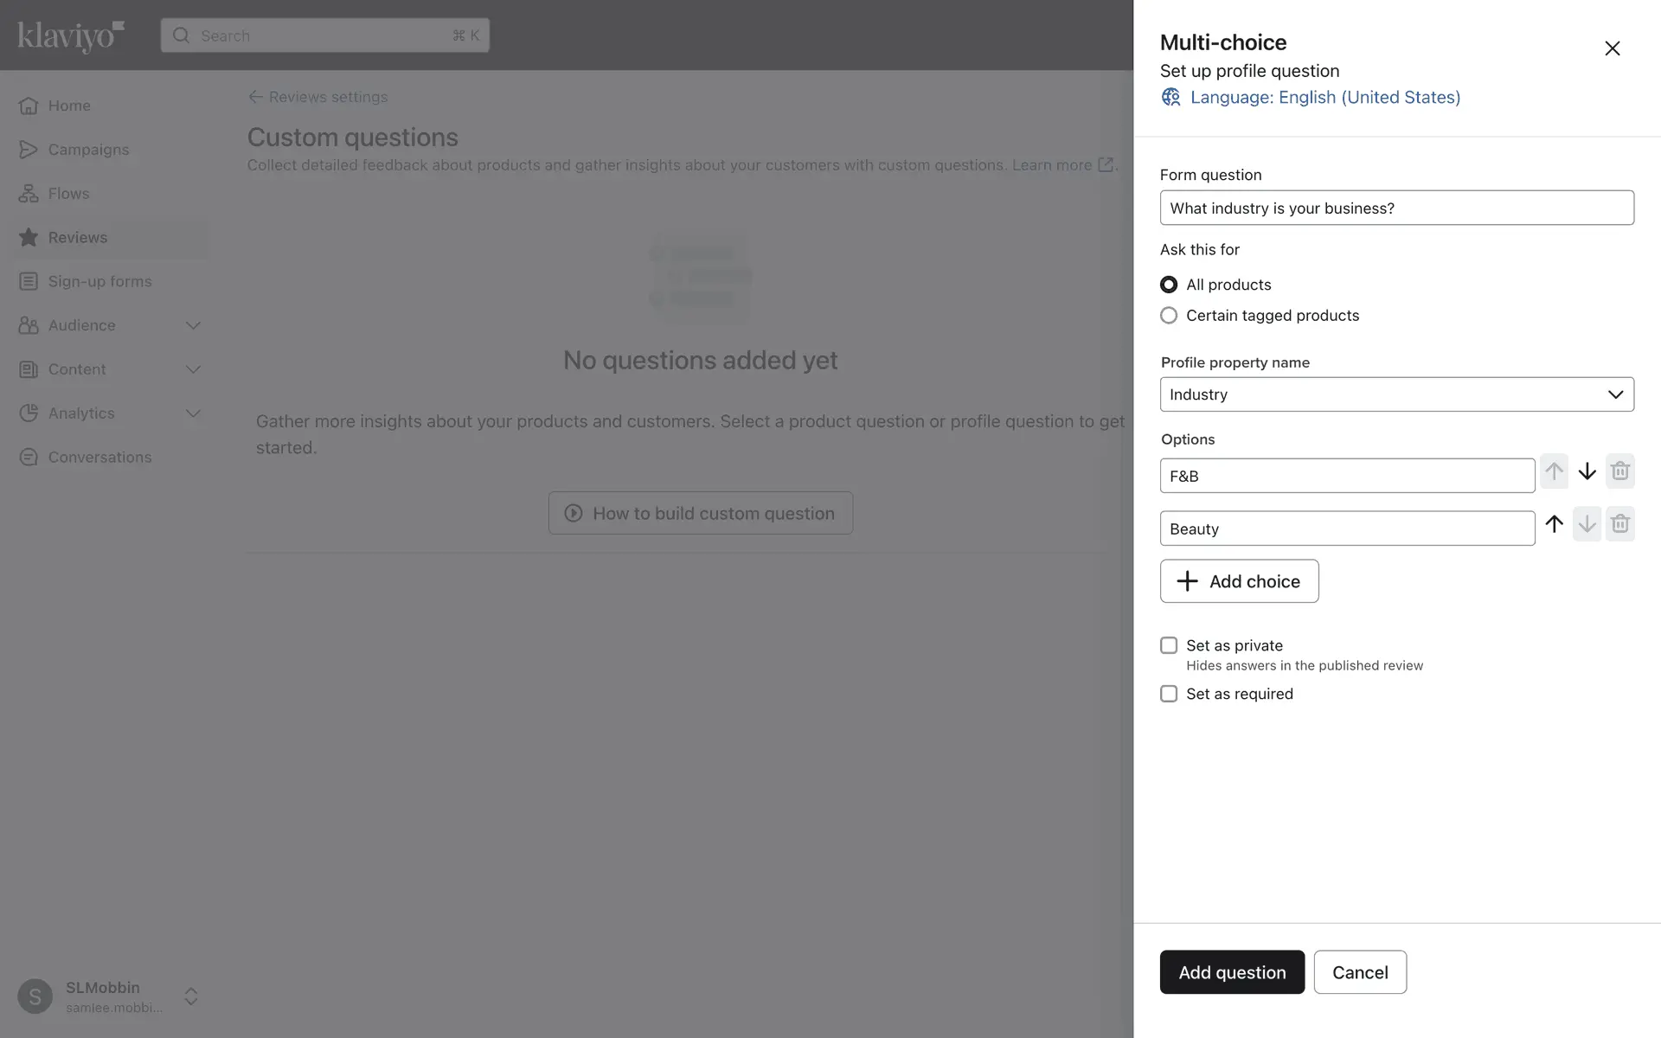Image resolution: width=1661 pixels, height=1038 pixels.
Task: Select the All products radio button
Action: (1169, 285)
